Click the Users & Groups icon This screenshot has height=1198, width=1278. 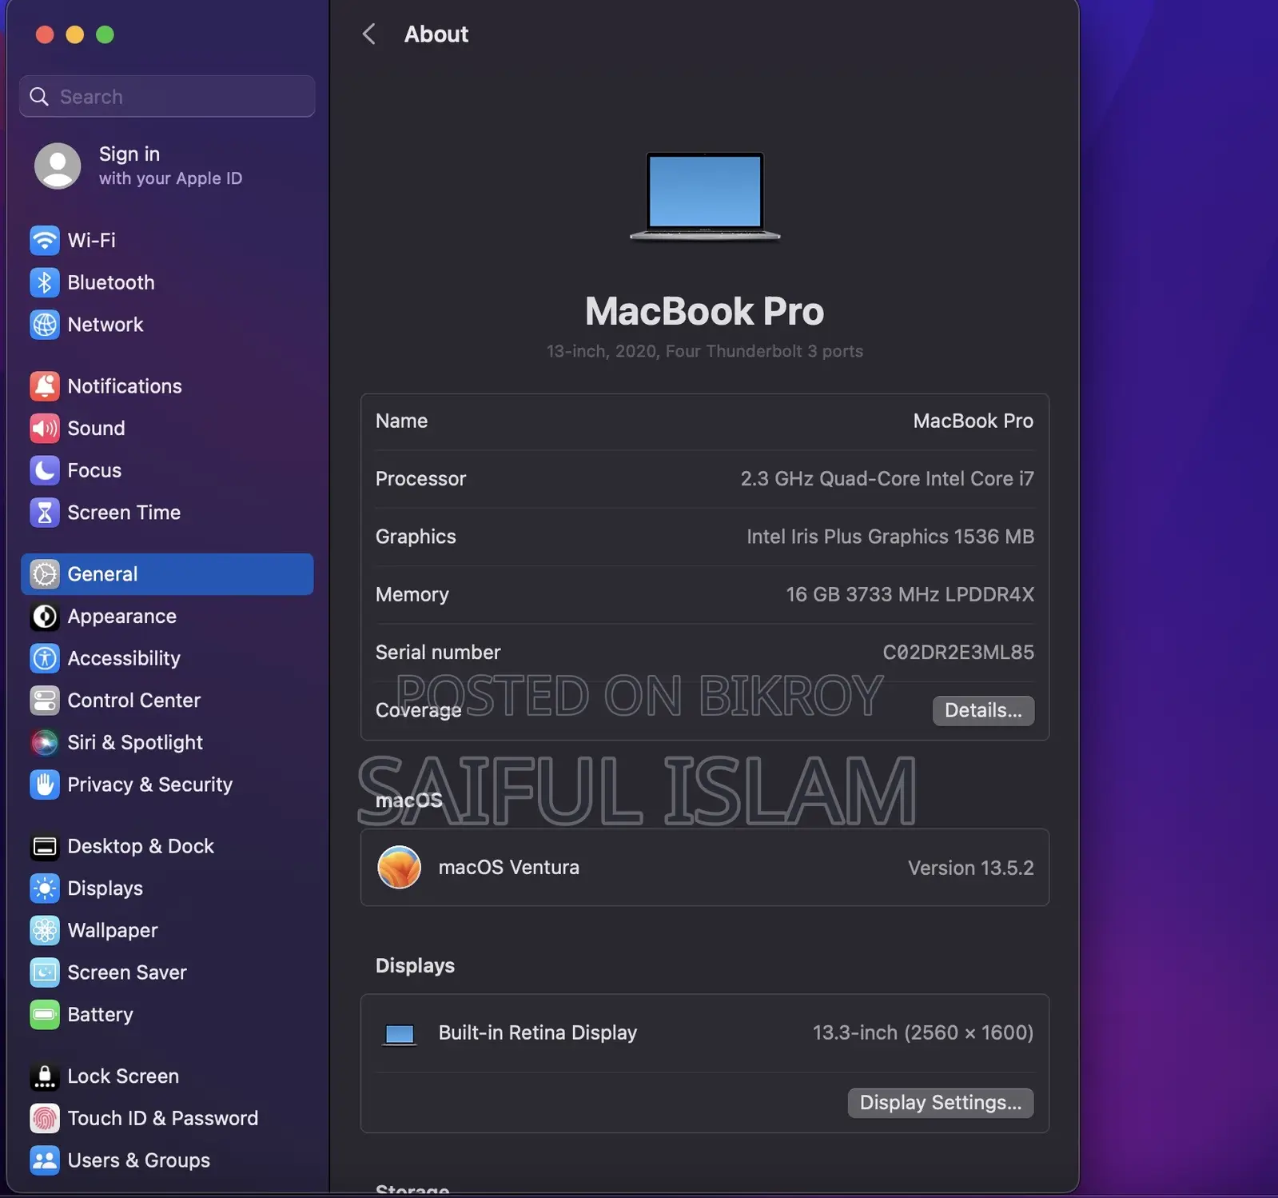coord(45,1160)
